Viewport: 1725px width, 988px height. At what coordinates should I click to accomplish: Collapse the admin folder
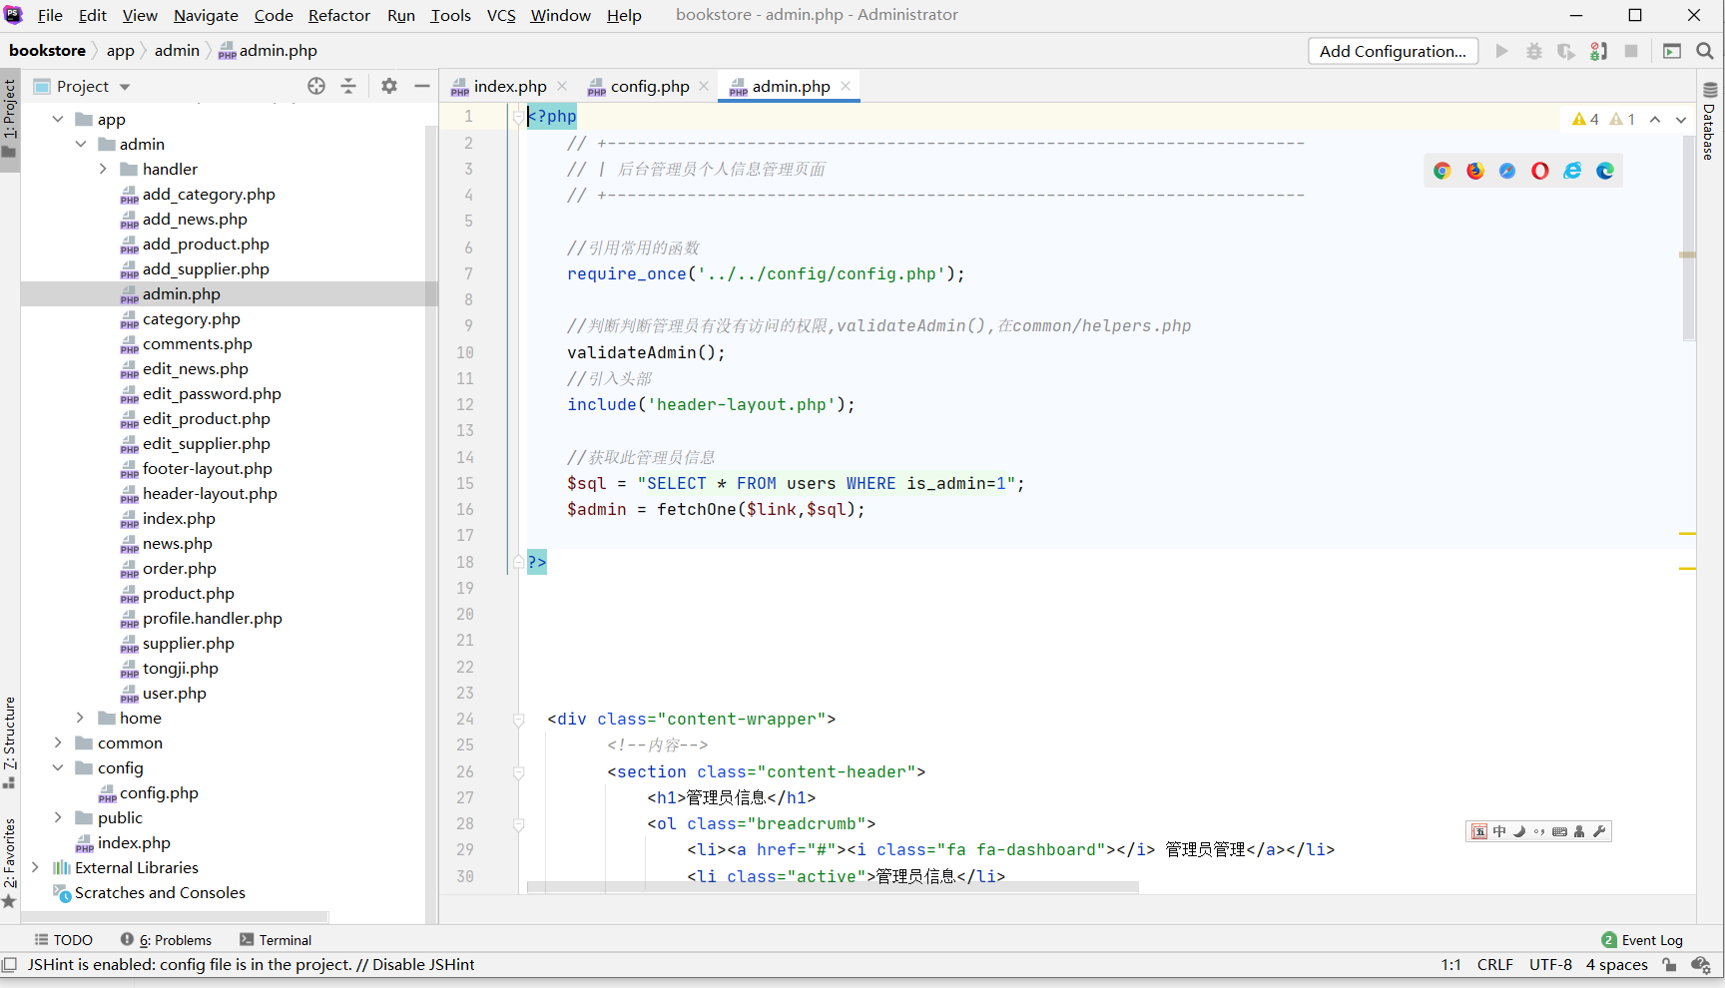(x=81, y=144)
